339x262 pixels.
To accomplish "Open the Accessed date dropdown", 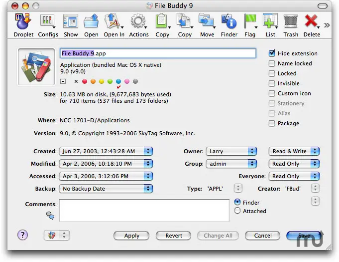I will click(x=106, y=176).
